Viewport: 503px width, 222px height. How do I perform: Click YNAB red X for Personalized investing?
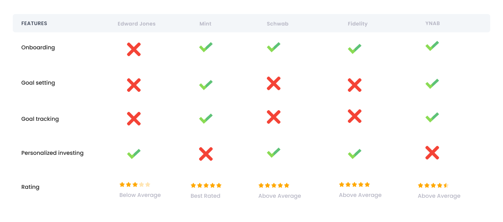point(432,153)
